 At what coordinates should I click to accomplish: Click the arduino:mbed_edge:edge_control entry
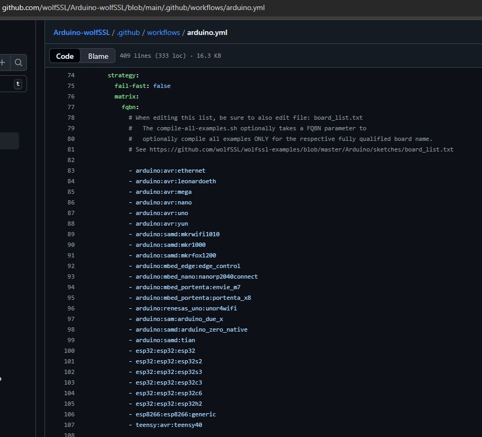188,266
